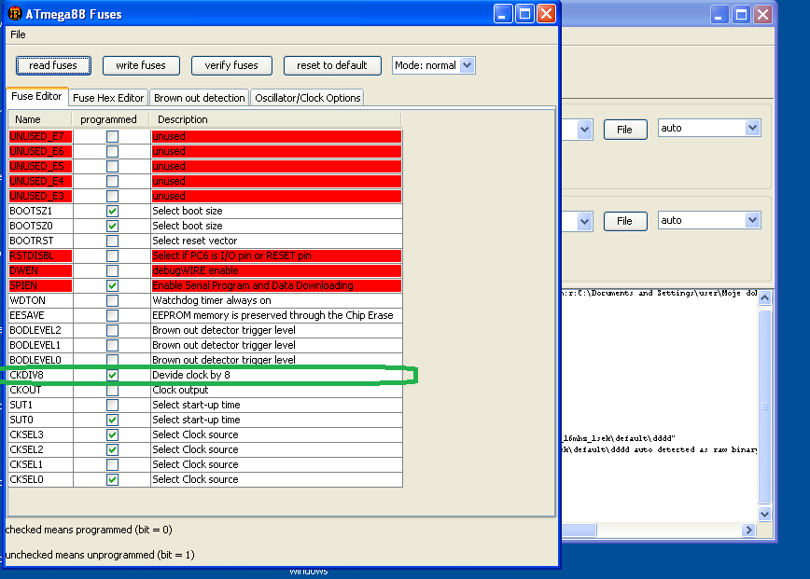The image size is (810, 579).
Task: Check the BODLEVEL0 checkbox
Action: click(112, 360)
